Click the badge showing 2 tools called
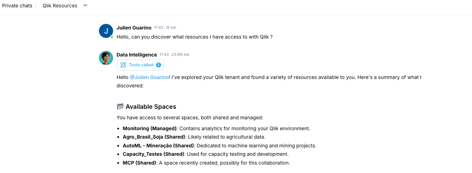This screenshot has width=472, height=173. 159,65
